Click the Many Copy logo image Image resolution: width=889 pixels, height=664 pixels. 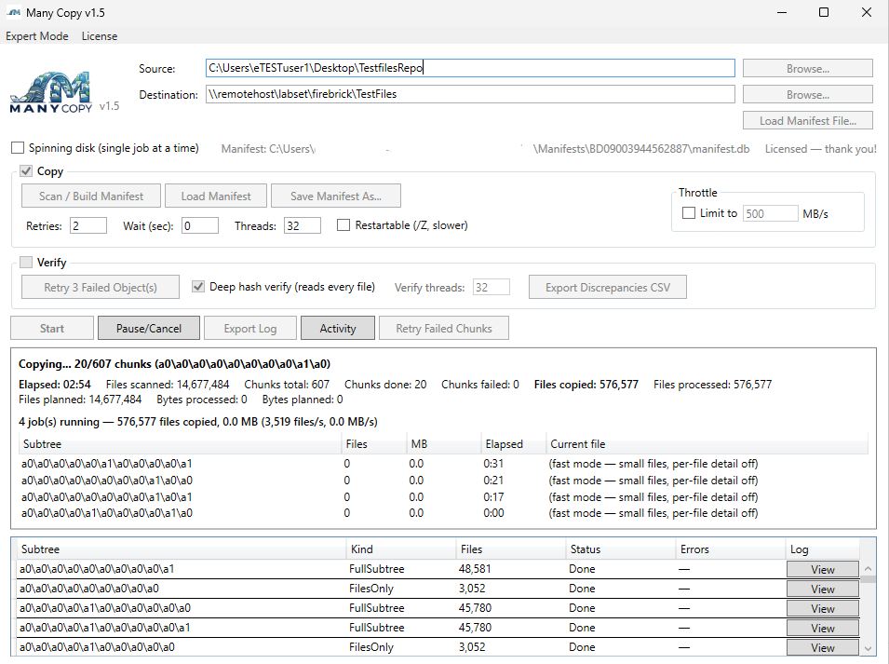(51, 92)
